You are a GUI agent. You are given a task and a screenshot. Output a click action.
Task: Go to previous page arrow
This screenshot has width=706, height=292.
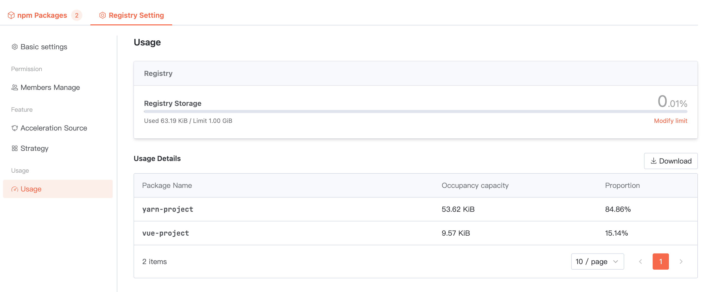(640, 262)
